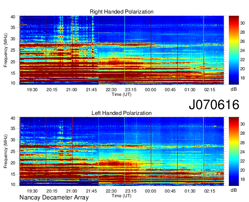
Task: Click 01:30 time tick on Right Handed plot
Action: pyautogui.click(x=190, y=90)
